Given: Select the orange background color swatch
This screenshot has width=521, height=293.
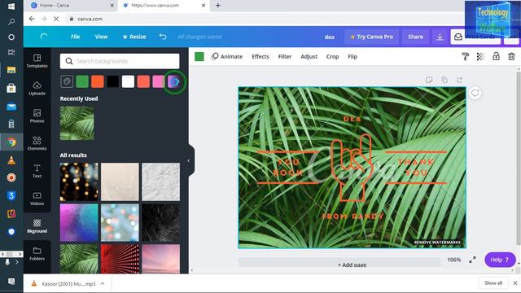Looking at the screenshot, I should coord(98,81).
